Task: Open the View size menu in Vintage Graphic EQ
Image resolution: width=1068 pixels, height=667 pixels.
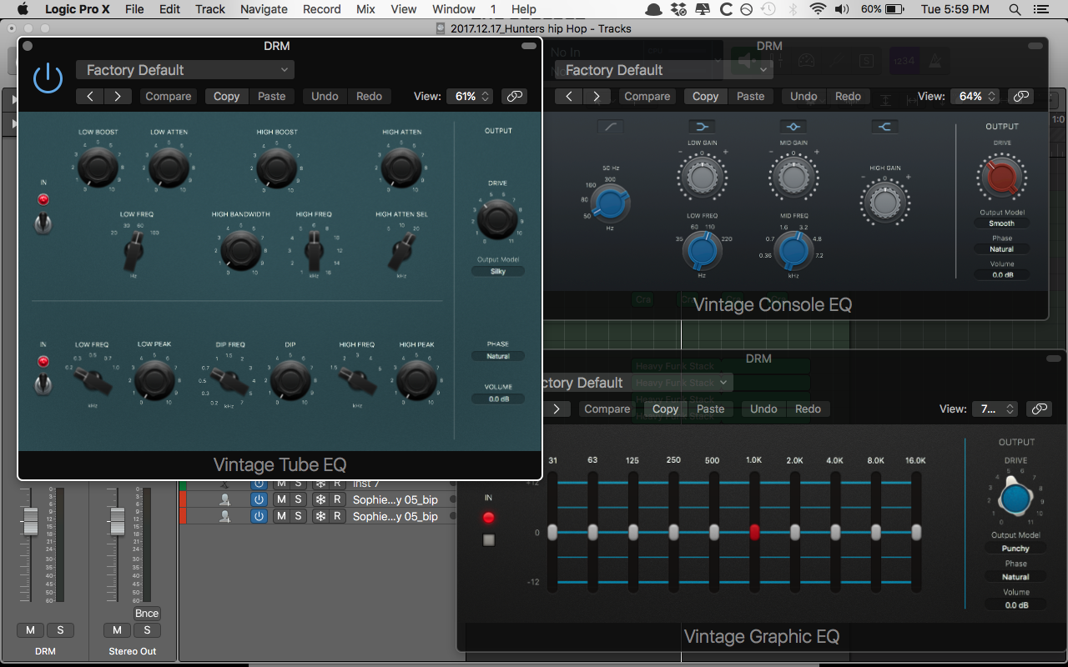Action: (x=995, y=409)
